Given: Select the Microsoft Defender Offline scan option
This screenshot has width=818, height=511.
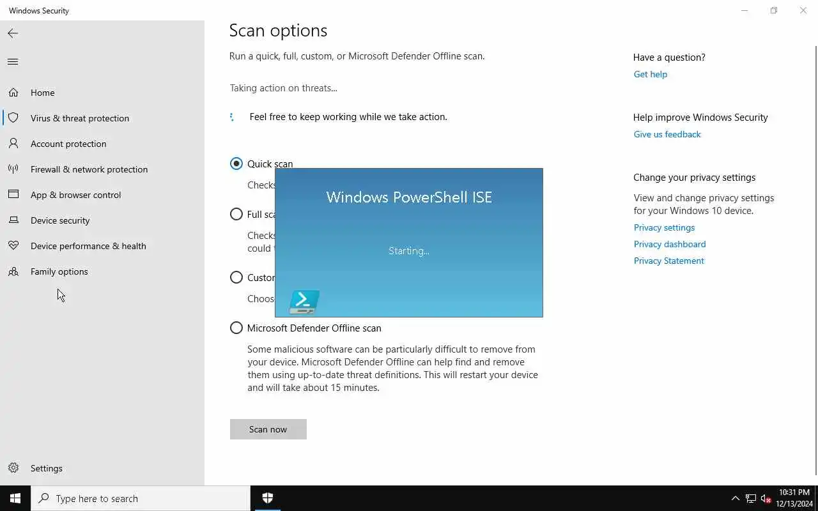Looking at the screenshot, I should tap(236, 328).
